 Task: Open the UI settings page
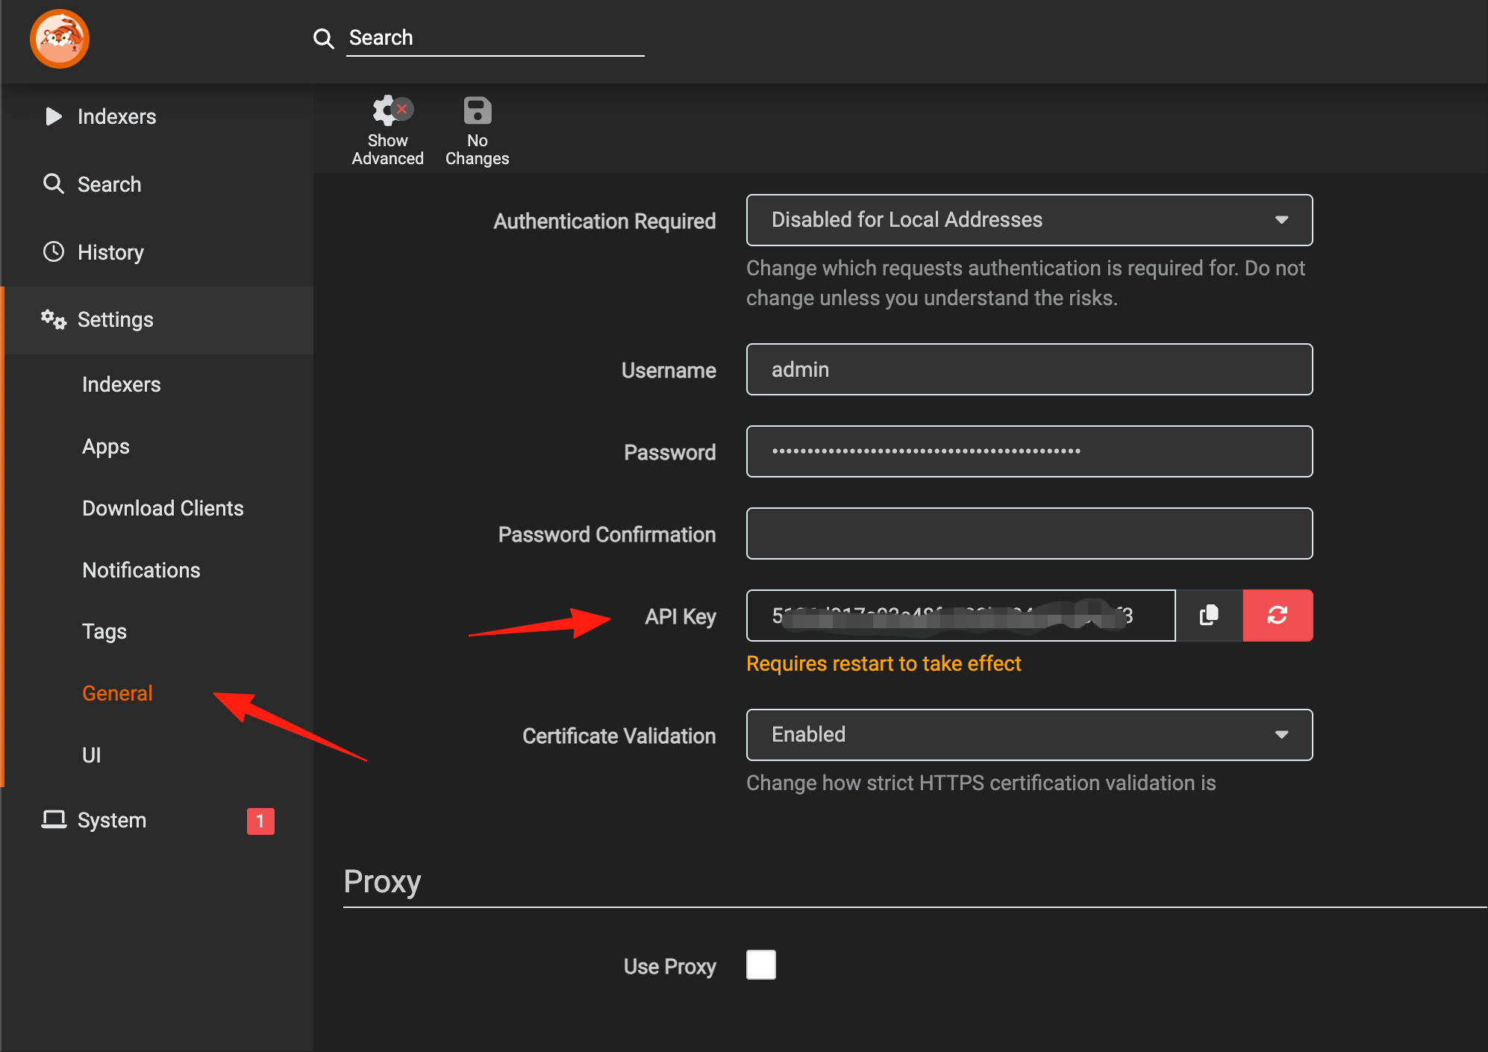92,755
